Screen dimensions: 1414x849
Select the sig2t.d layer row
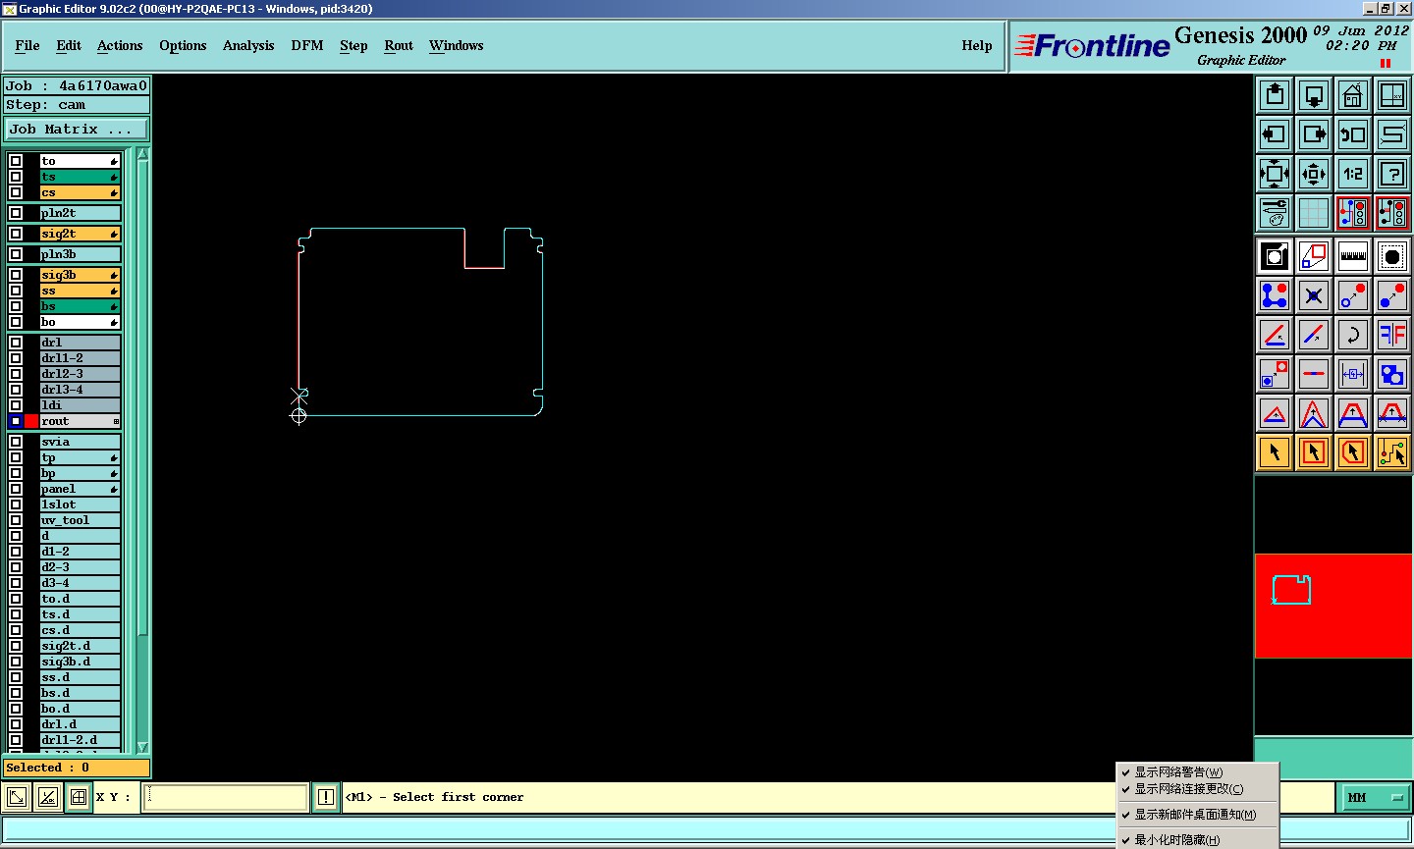[x=80, y=646]
